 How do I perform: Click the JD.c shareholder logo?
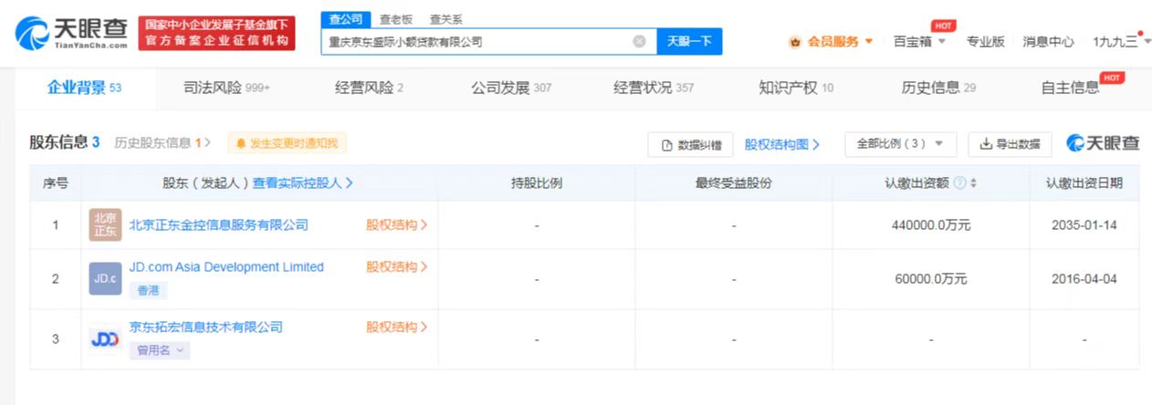(x=105, y=278)
